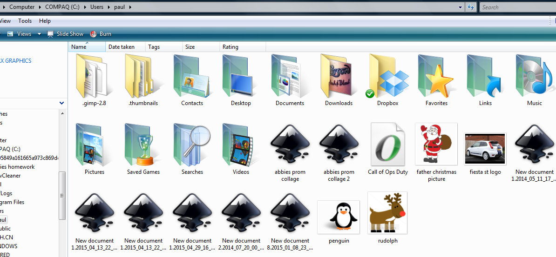This screenshot has width=556, height=257.
Task: Sort by the Name column header
Action: (x=87, y=47)
